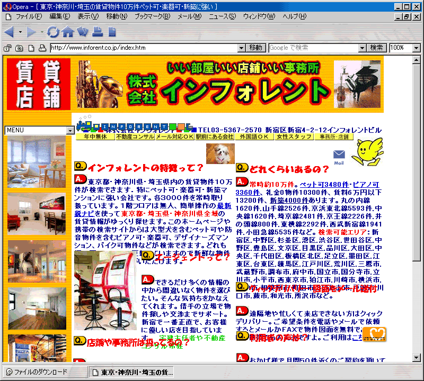The height and width of the screenshot is (381, 424).
Task: Switch to ファイルのダウンロード window tab
Action: coord(45,372)
